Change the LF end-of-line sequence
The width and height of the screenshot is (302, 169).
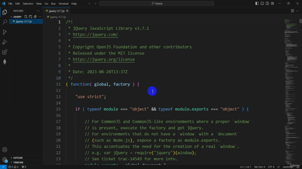pyautogui.click(x=278, y=167)
